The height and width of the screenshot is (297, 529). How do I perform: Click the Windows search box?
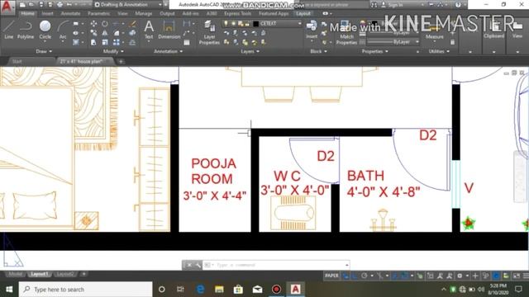coord(86,290)
